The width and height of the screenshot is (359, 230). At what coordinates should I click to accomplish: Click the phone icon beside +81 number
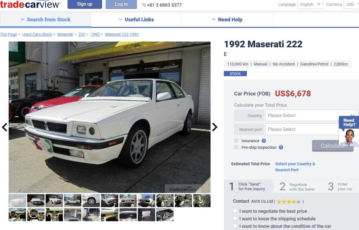click(x=144, y=5)
